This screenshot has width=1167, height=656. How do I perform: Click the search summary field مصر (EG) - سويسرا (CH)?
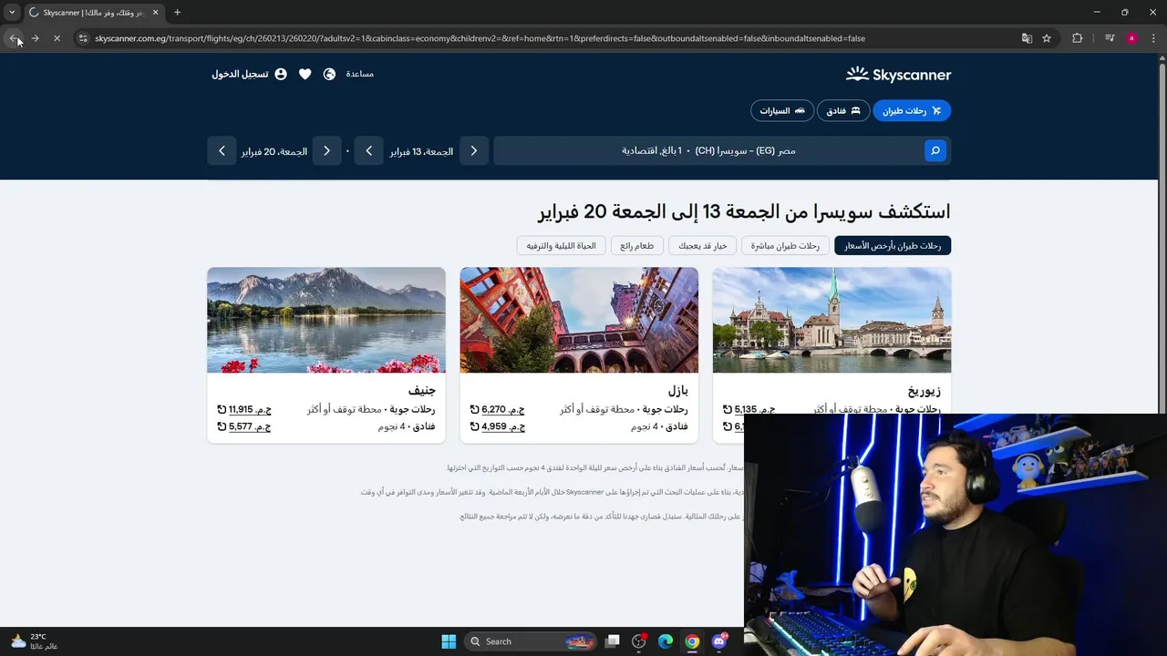(x=708, y=150)
